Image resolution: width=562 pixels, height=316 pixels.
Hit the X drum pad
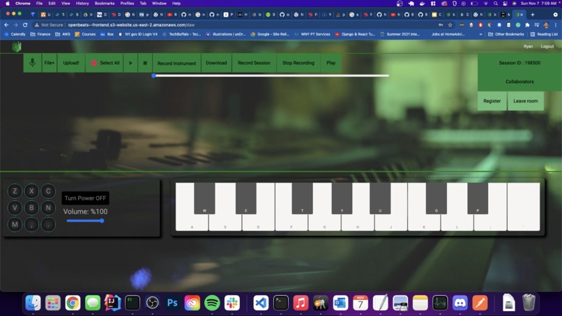pos(31,191)
